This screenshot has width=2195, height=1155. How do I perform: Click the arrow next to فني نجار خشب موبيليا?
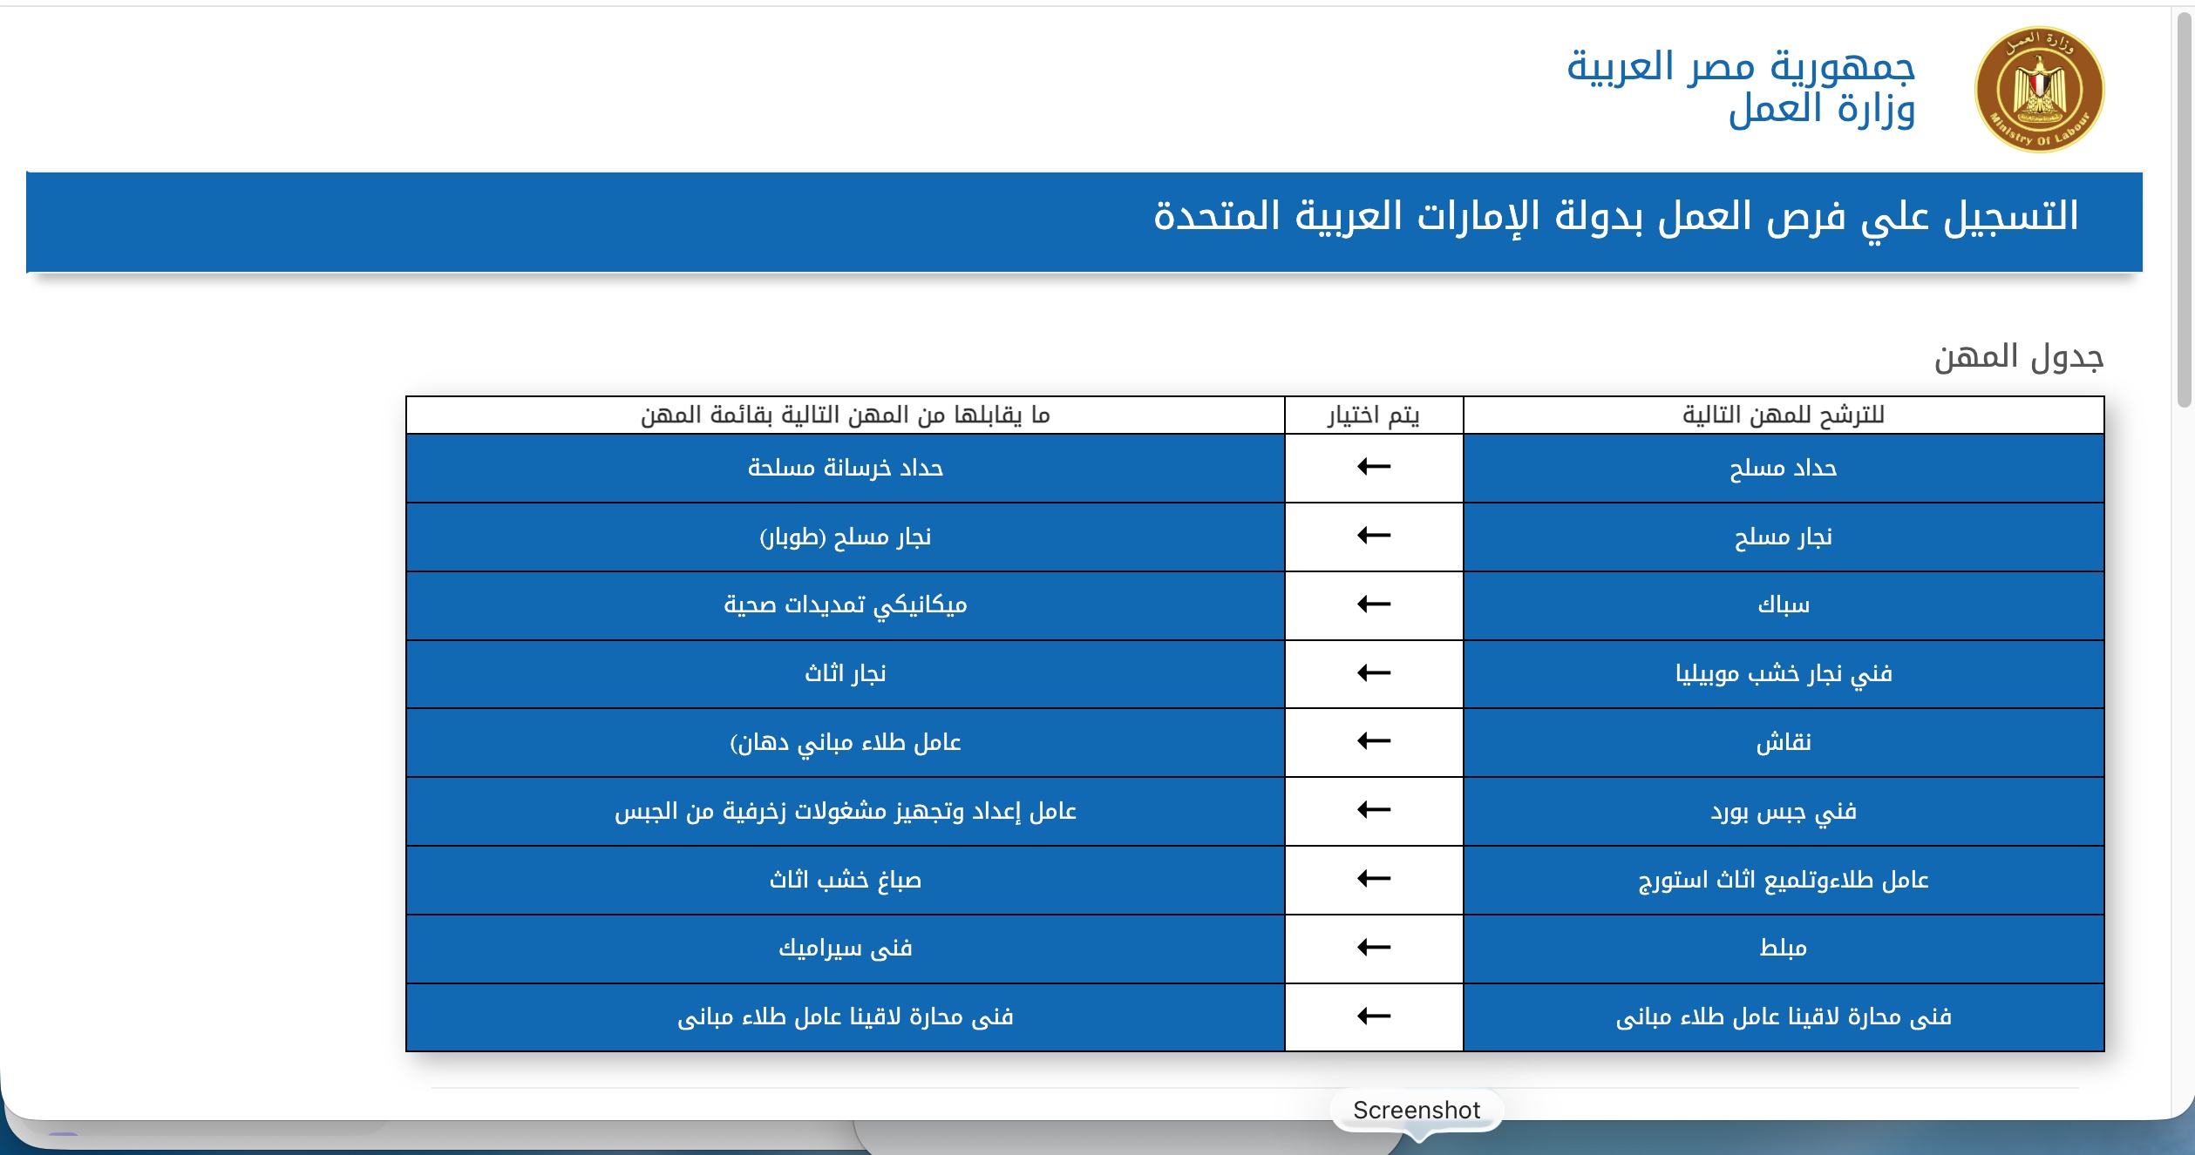(1374, 672)
